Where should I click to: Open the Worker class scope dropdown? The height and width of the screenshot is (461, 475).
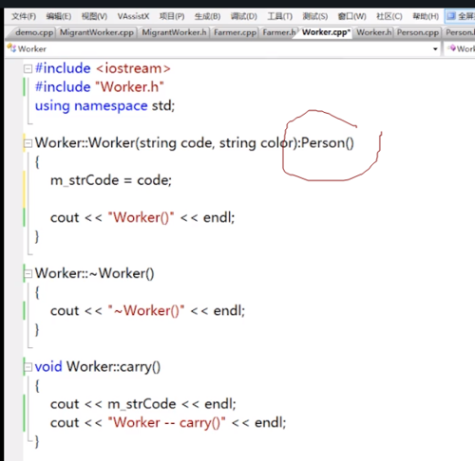(x=435, y=49)
